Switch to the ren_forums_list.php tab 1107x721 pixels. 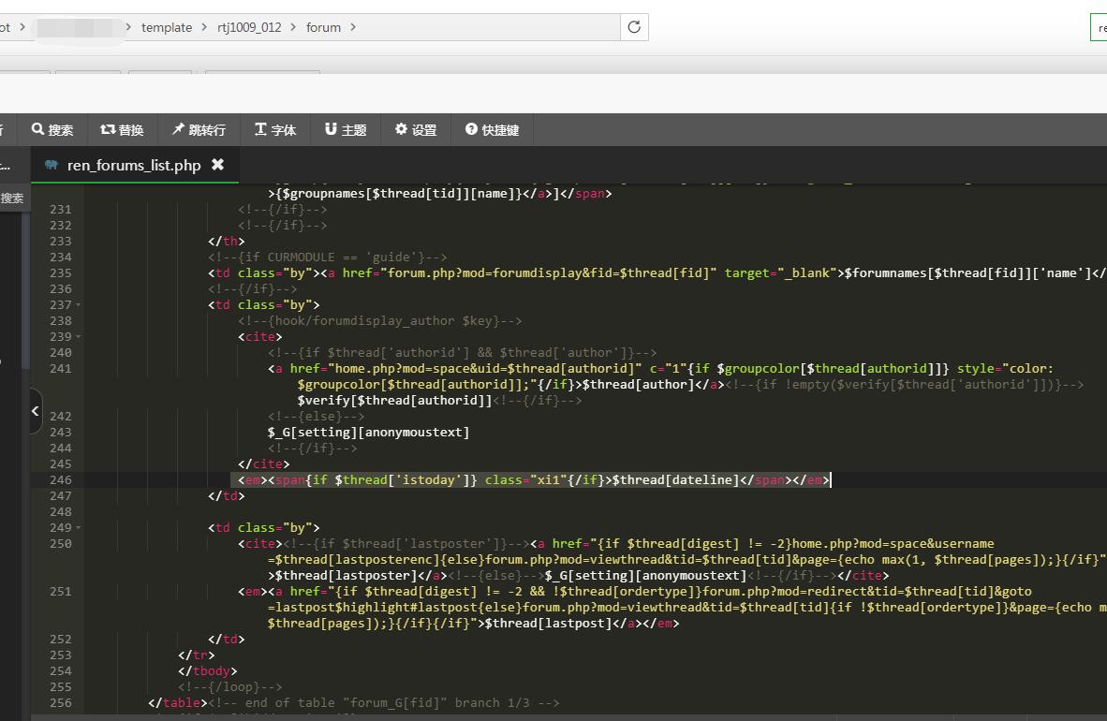pyautogui.click(x=133, y=165)
